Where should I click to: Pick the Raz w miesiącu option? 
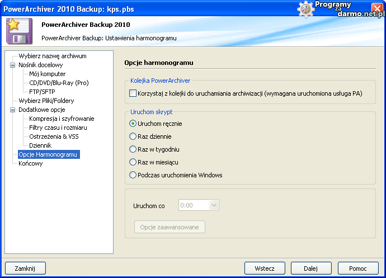(133, 162)
